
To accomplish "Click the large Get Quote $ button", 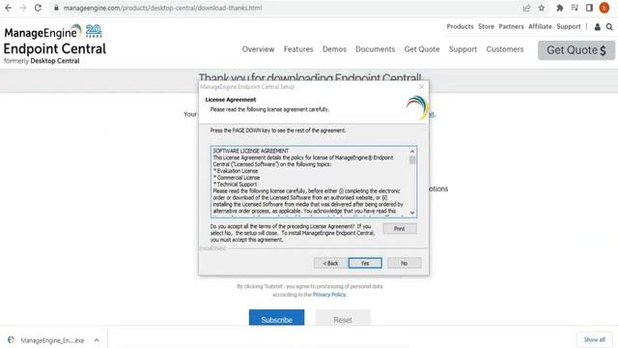I will click(x=576, y=50).
